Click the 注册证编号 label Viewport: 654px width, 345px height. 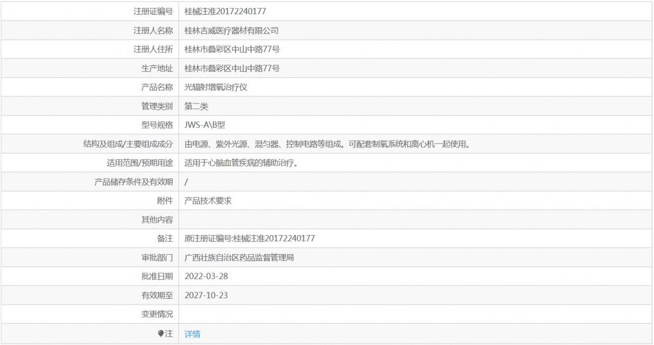point(153,11)
